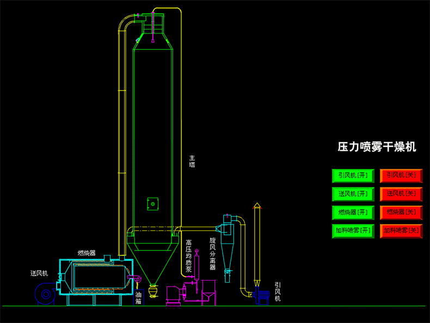Click the green inspection door on main tower
Image resolution: width=430 pixels, height=323 pixels.
click(x=153, y=204)
